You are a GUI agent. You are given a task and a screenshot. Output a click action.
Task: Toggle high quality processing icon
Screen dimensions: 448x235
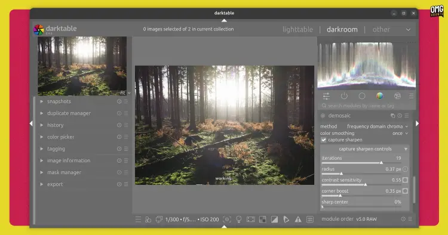pyautogui.click(x=250, y=219)
